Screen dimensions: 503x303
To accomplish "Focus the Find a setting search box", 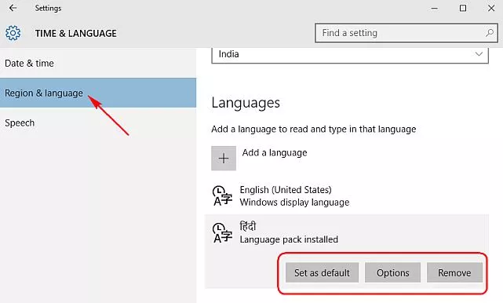I will [x=406, y=33].
